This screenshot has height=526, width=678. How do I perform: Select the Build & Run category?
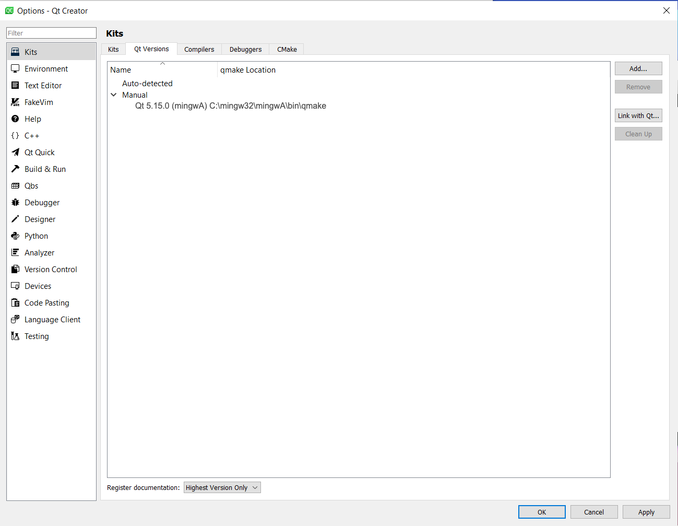point(45,169)
